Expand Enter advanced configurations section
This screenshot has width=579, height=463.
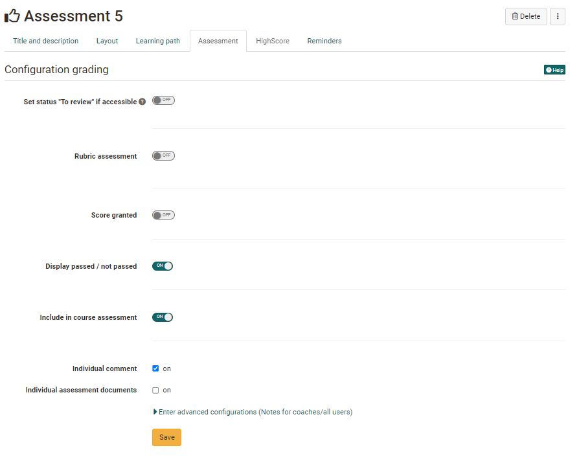[253, 412]
